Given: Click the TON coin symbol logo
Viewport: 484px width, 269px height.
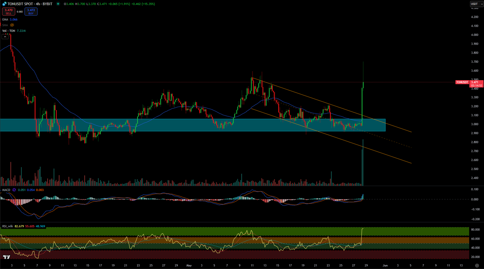Looking at the screenshot, I should point(4,4).
